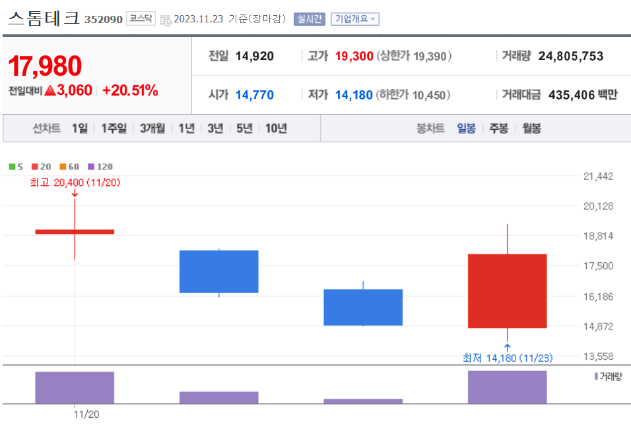Select the 10년 line chart tab
The image size is (631, 429).
(276, 128)
